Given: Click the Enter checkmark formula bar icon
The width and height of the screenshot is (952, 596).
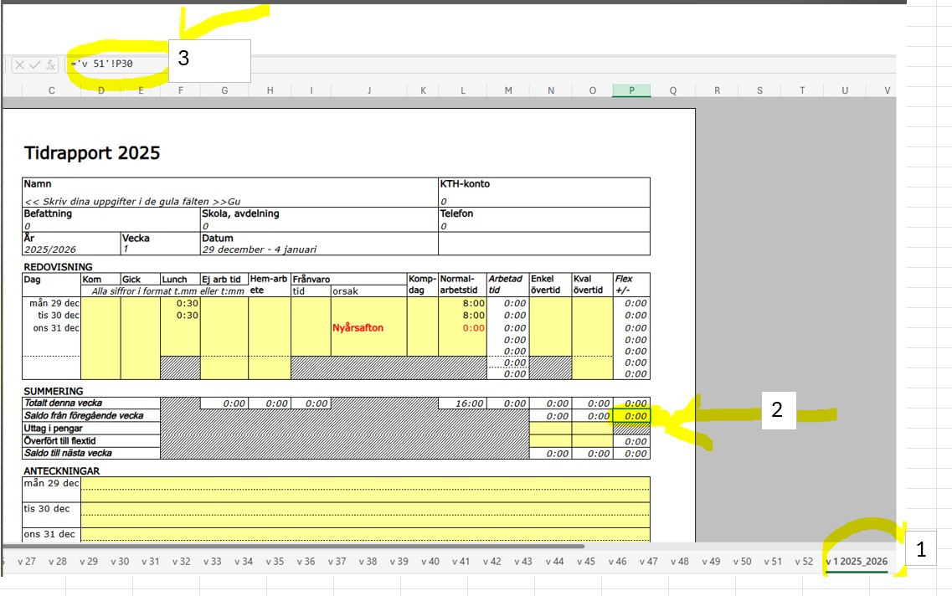Looking at the screenshot, I should [x=35, y=64].
